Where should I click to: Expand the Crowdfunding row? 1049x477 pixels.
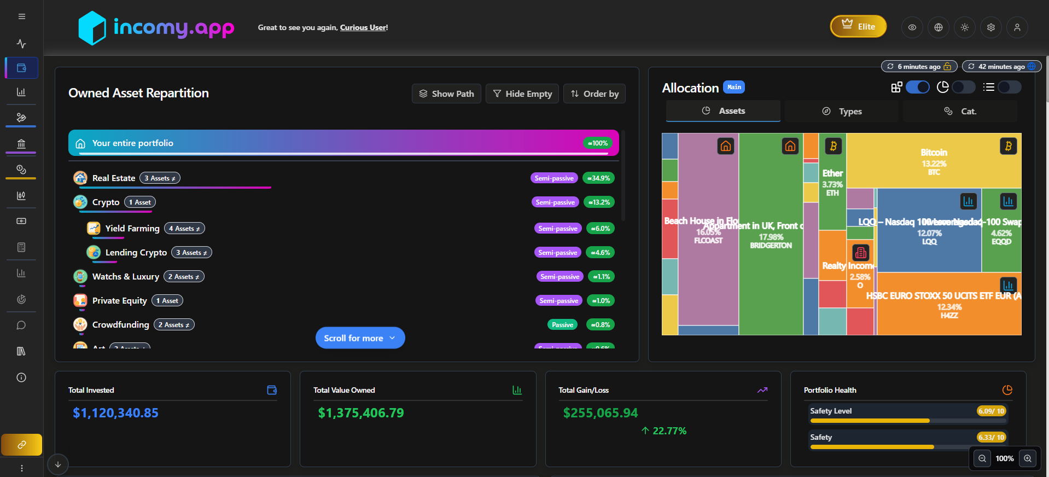[343, 324]
